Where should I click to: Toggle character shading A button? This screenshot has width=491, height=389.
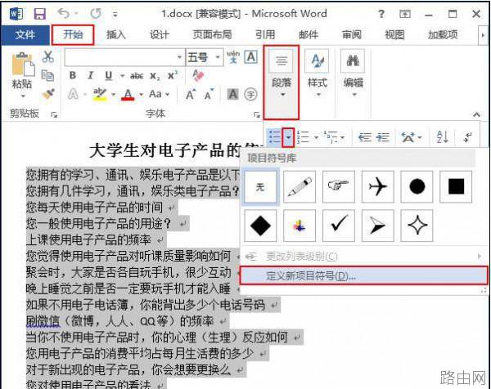pos(233,94)
